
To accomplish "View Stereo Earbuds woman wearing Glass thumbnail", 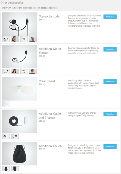I will click(x=15, y=39).
